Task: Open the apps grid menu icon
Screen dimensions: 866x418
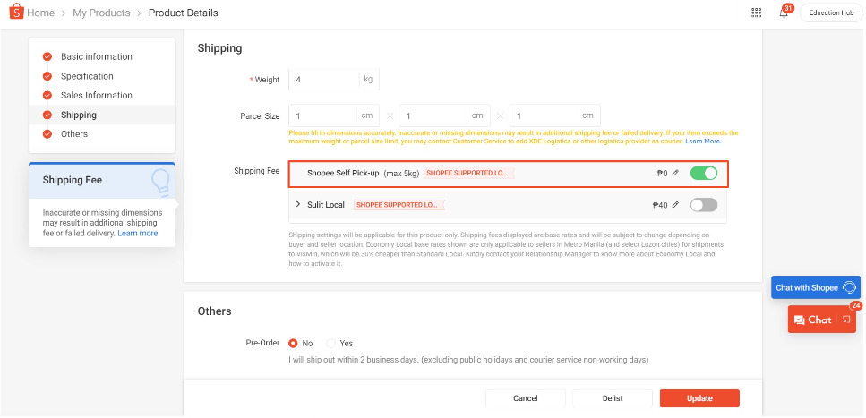Action: pyautogui.click(x=757, y=13)
